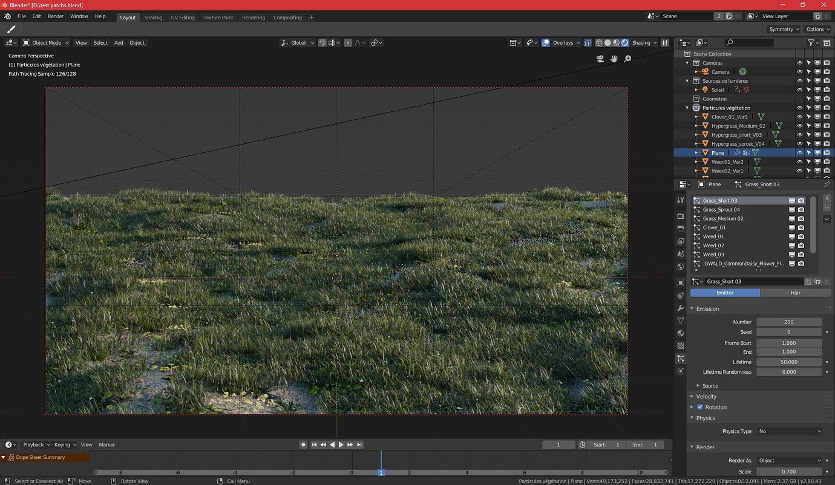Open the Global transform orientation dropdown
Viewport: 835px width, 485px height.
pyautogui.click(x=298, y=43)
